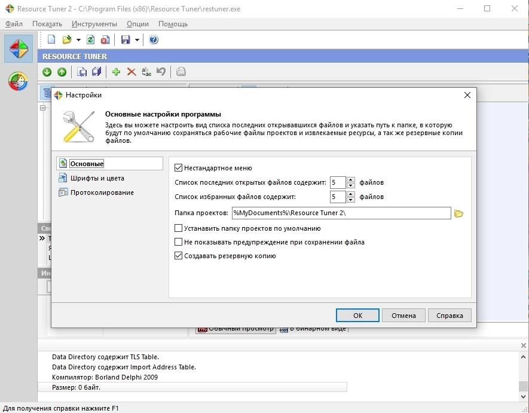Select the round multicolor tool icon in sidebar
The height and width of the screenshot is (413, 529).
point(18,81)
